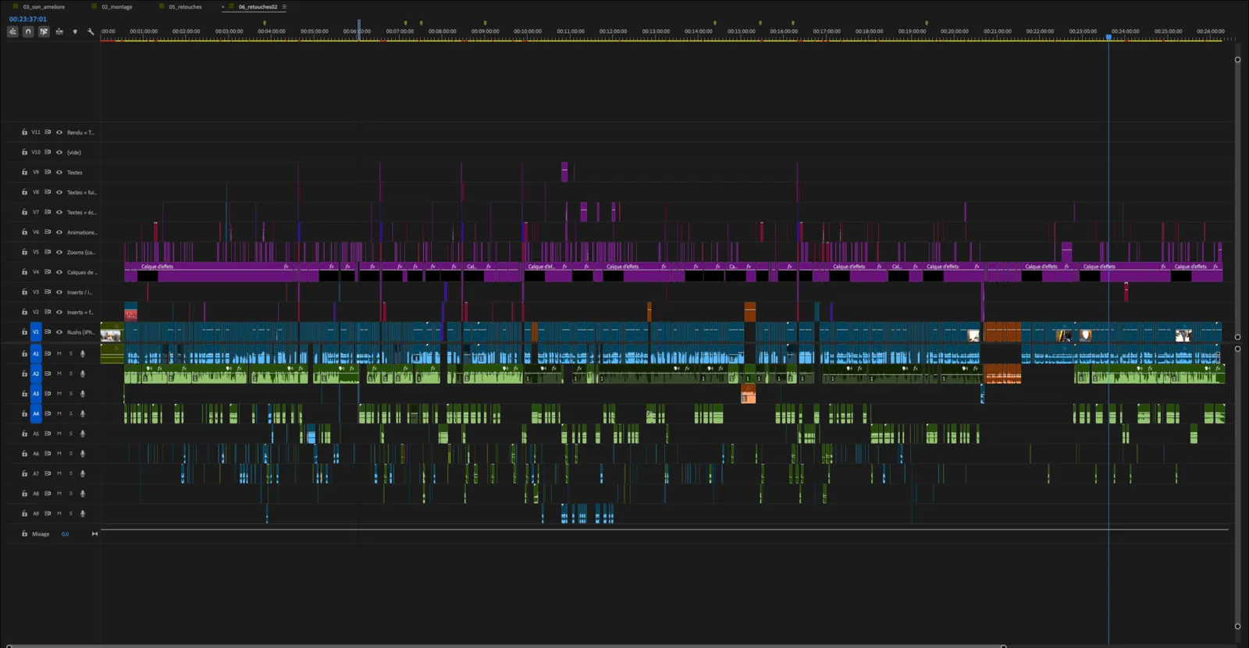Toggle linked selection button
Viewport: 1249px width, 648px height.
tap(44, 31)
